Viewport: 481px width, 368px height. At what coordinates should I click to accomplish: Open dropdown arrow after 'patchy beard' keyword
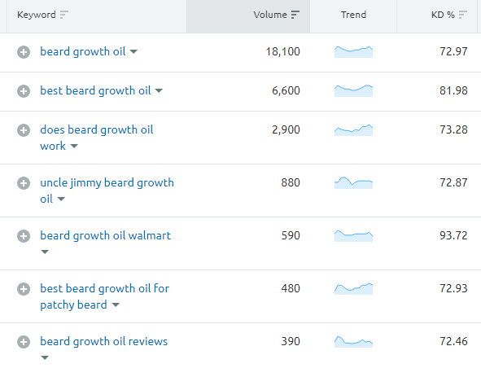point(116,305)
